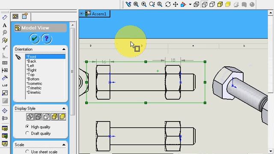Click the Standard Views cube icon
Screen dimensions: 274x154
[183, 4]
